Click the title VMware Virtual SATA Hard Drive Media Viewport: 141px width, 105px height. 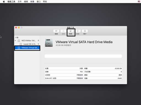(x=84, y=42)
